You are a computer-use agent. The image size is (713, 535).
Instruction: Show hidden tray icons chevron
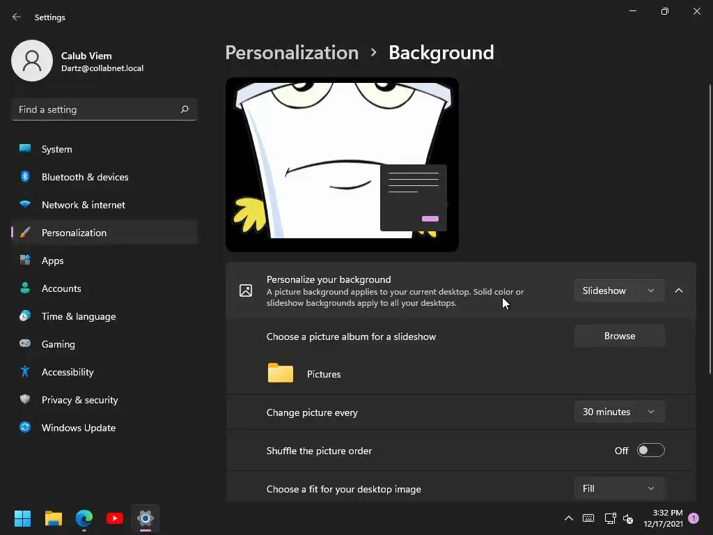tap(568, 518)
